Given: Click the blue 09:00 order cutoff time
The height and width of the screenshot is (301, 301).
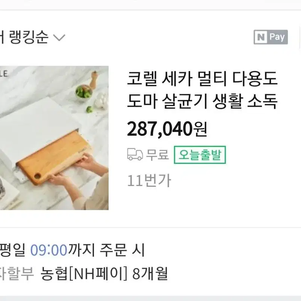Looking at the screenshot, I should [49, 250].
